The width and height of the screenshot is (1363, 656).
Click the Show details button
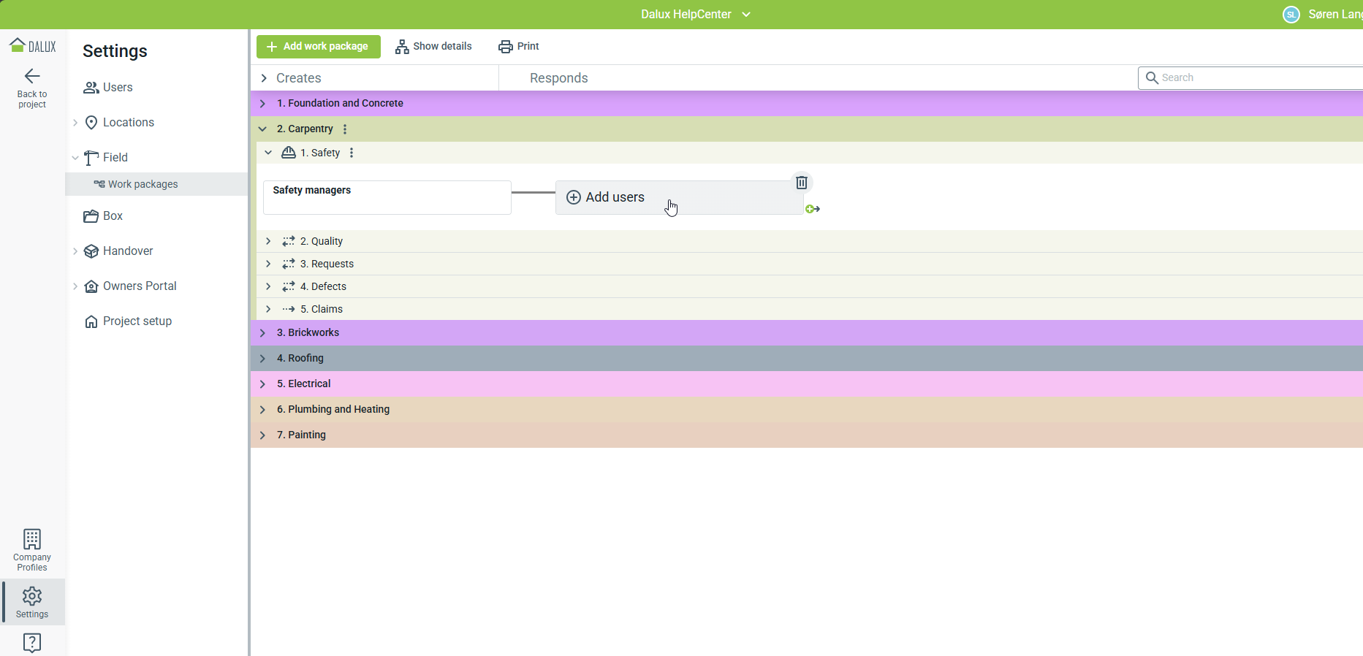coord(433,47)
